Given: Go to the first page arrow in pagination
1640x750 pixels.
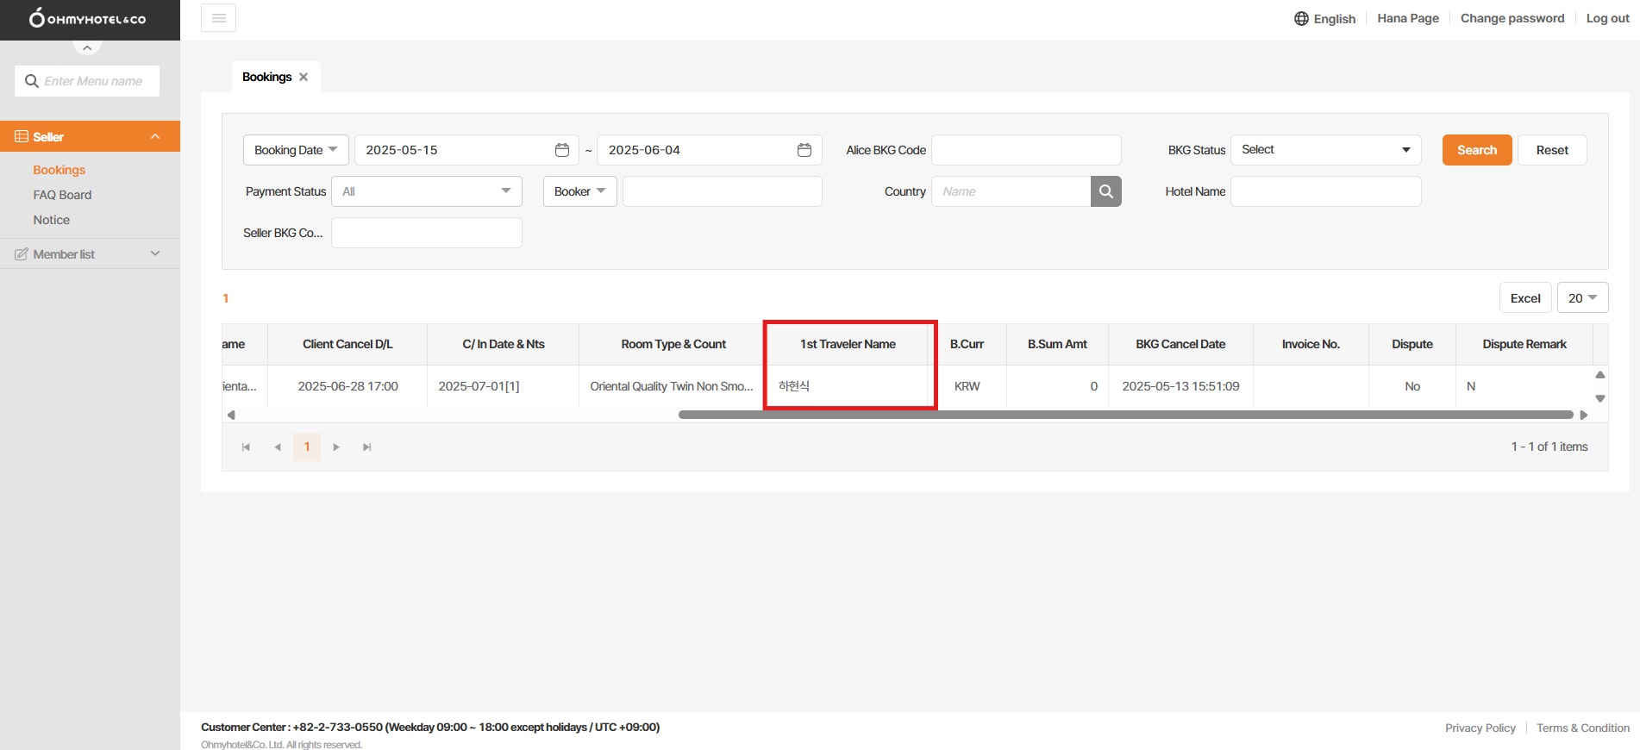Looking at the screenshot, I should click(246, 447).
